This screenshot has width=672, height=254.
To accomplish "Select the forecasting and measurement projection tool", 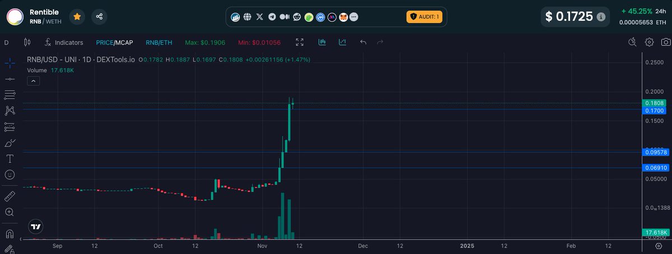I will [x=10, y=127].
